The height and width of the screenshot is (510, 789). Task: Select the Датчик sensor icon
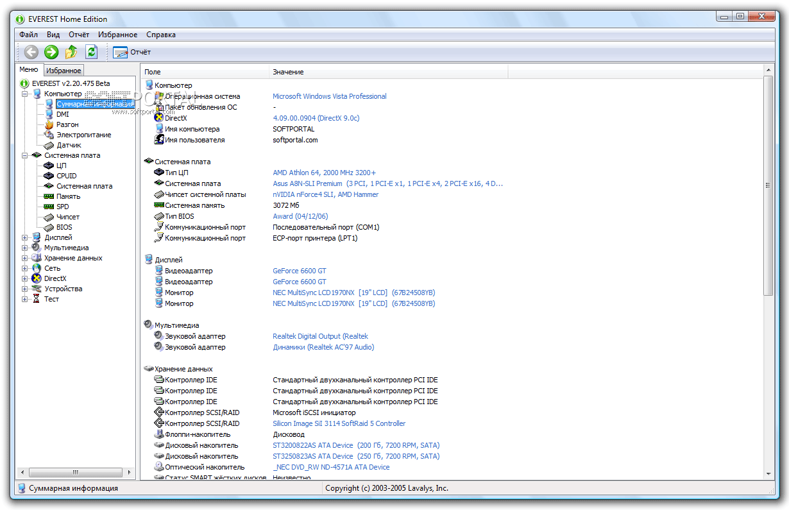[x=49, y=145]
